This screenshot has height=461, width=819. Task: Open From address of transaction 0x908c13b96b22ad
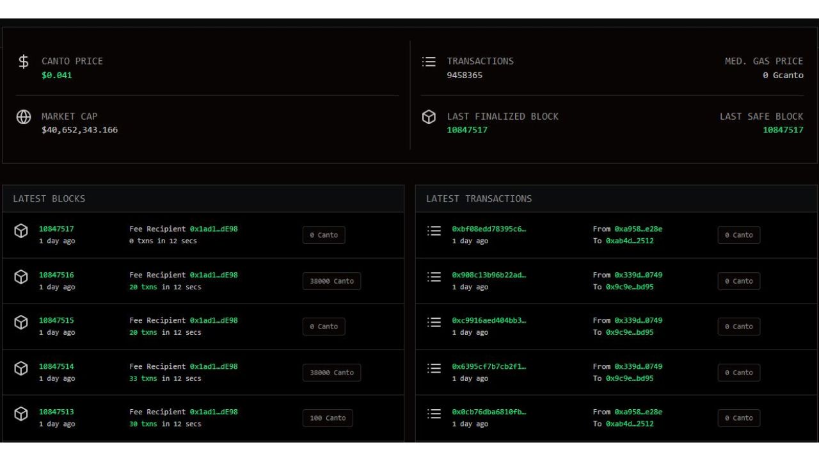[x=639, y=275]
